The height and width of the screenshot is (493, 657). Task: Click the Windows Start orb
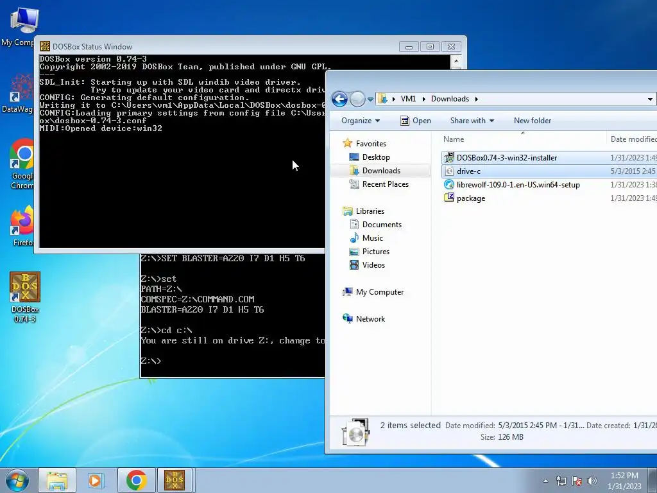point(17,480)
